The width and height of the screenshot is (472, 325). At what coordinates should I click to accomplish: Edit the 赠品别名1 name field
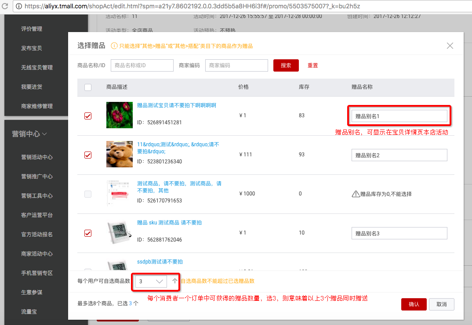pyautogui.click(x=399, y=116)
